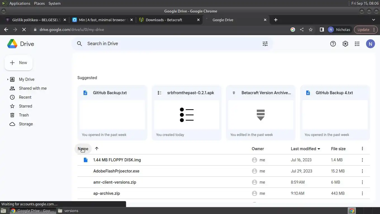Open the Google apps grid icon
The height and width of the screenshot is (214, 380).
(x=357, y=44)
